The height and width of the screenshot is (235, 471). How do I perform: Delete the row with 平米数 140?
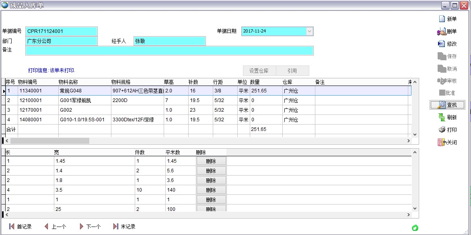[x=211, y=190]
